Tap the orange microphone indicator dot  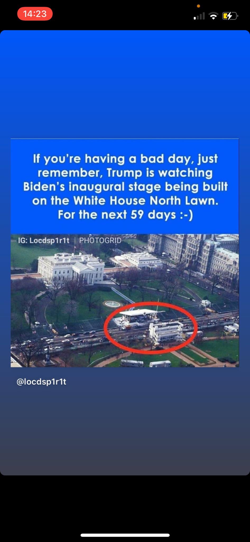[198, 6]
